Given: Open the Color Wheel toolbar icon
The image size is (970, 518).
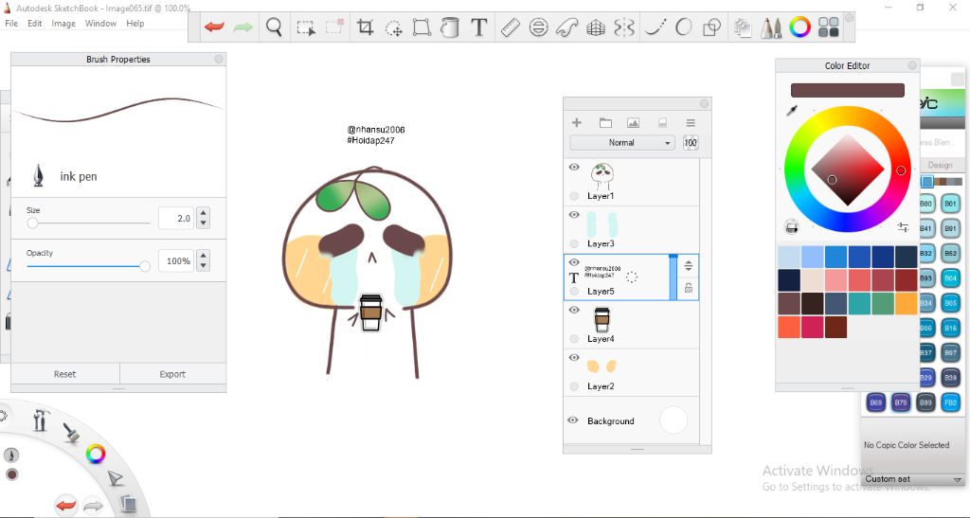Looking at the screenshot, I should [x=799, y=27].
